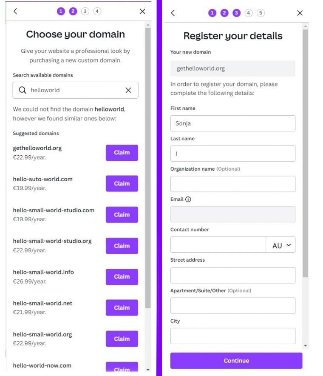Claim the hello-small-world.info domain

(122, 276)
